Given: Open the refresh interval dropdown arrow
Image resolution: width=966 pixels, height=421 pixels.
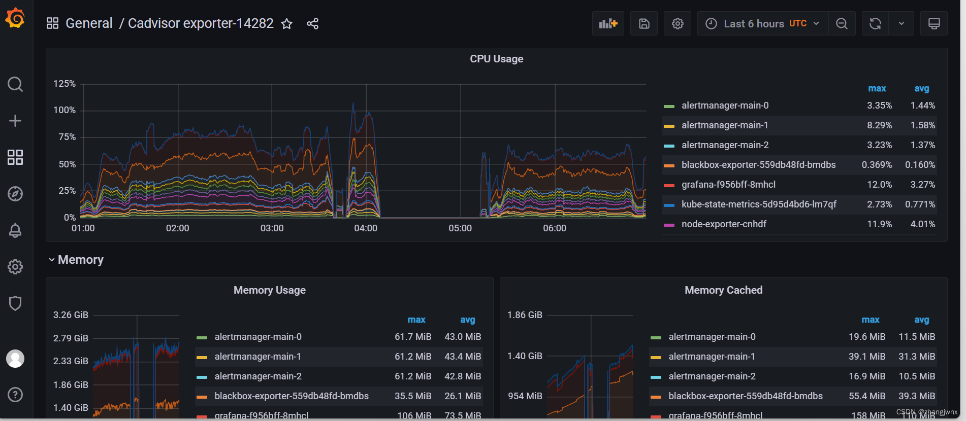Looking at the screenshot, I should pyautogui.click(x=901, y=23).
